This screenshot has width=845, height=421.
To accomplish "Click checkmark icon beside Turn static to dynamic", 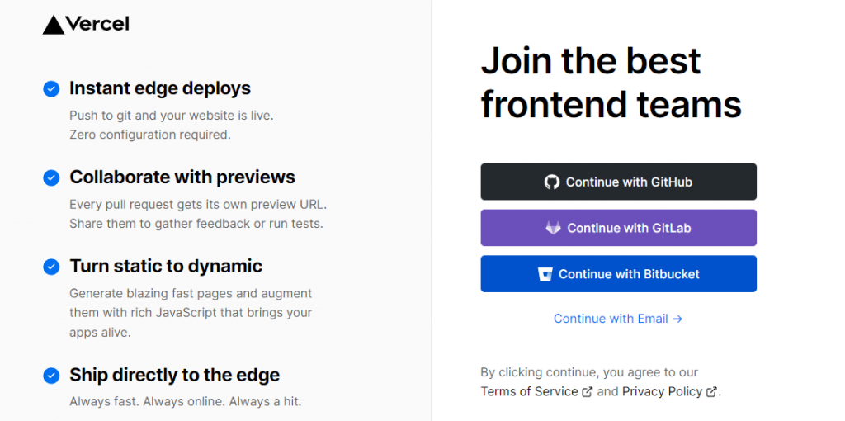I will (x=51, y=267).
